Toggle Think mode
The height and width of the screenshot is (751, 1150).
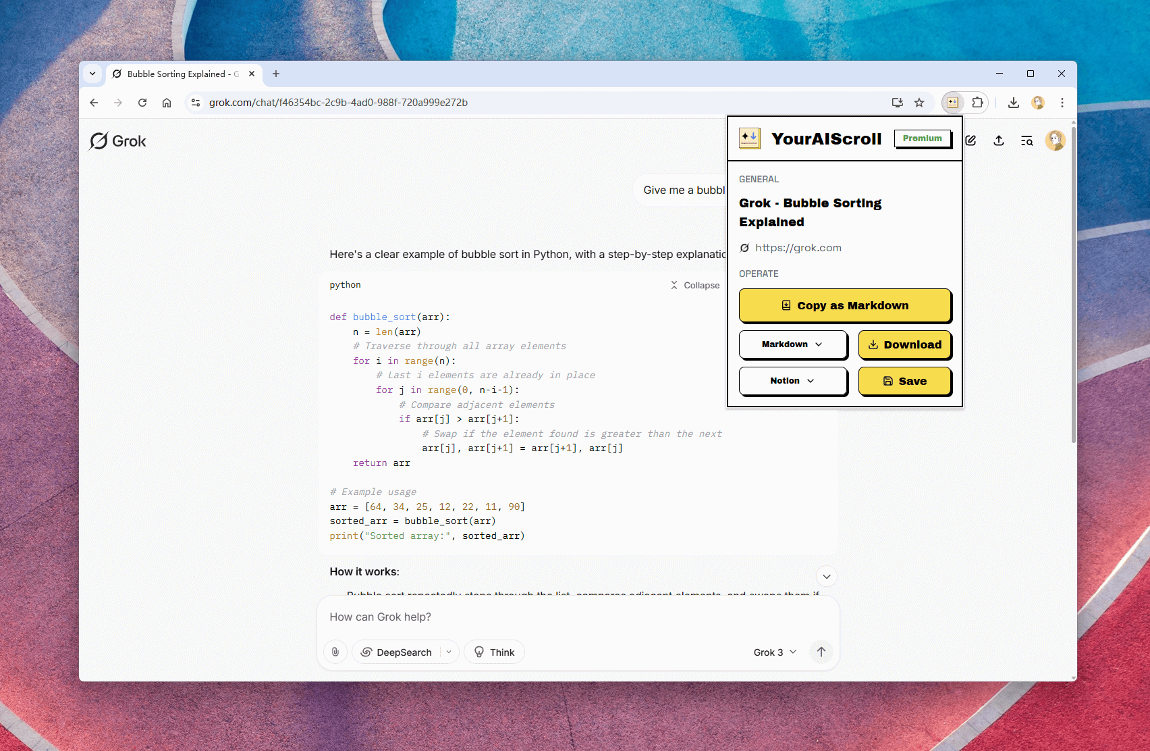(494, 652)
